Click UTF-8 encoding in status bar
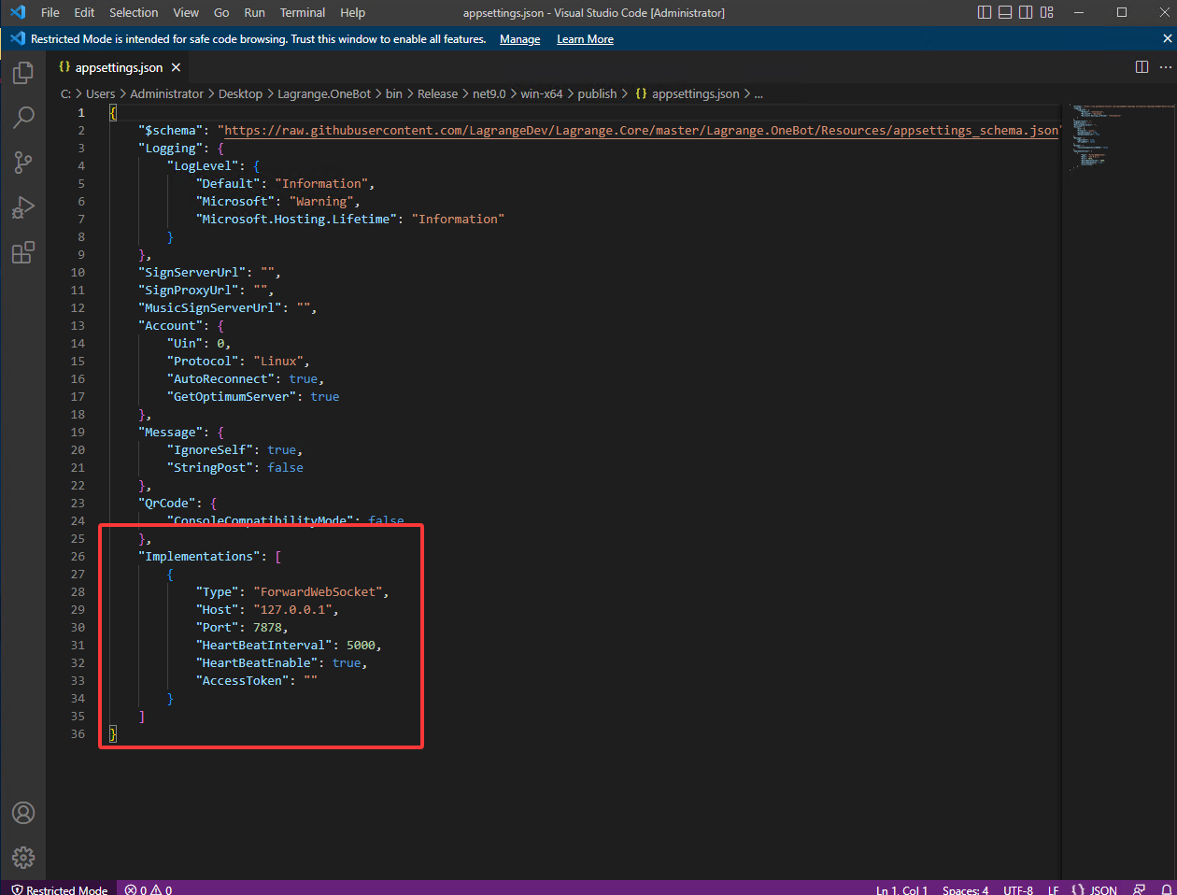Image resolution: width=1177 pixels, height=895 pixels. click(1017, 889)
